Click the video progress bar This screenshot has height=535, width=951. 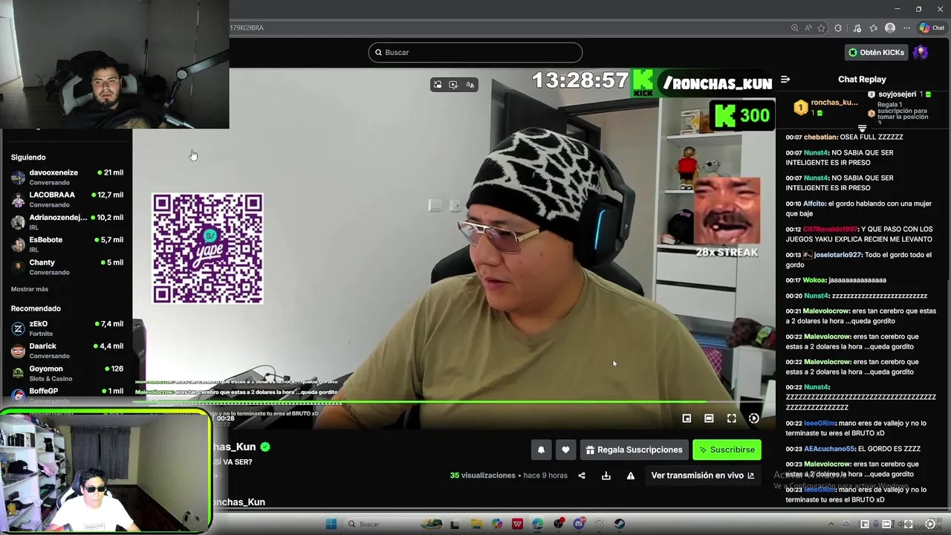point(453,403)
